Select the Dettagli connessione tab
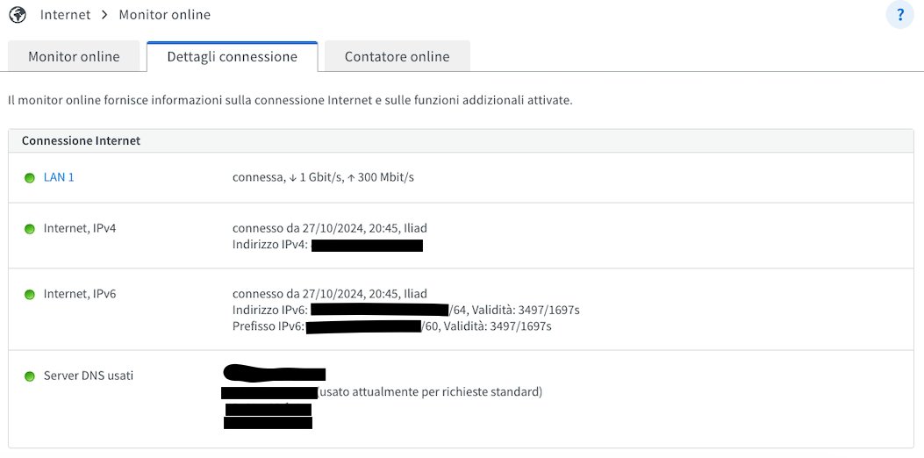Screen dimensions: 924x458 [232, 57]
